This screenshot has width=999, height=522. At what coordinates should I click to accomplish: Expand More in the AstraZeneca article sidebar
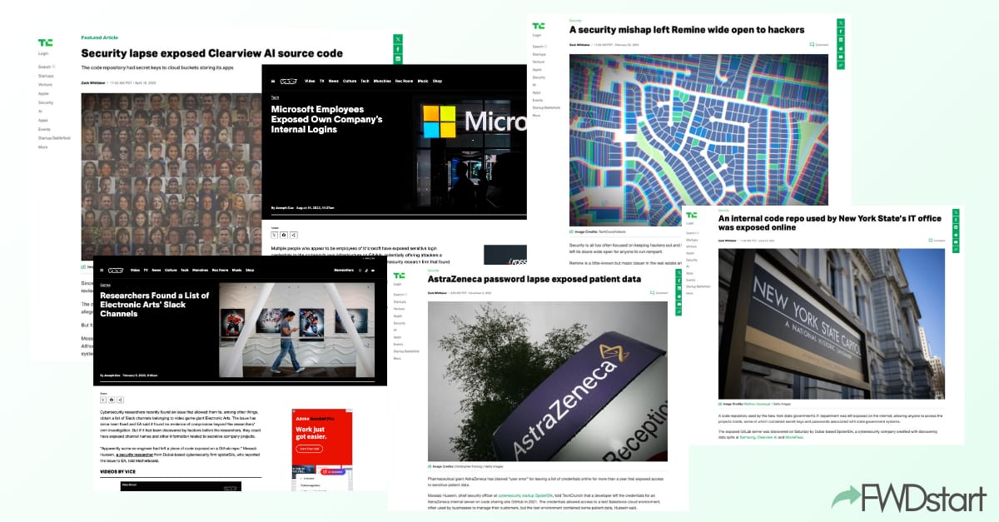coord(397,358)
